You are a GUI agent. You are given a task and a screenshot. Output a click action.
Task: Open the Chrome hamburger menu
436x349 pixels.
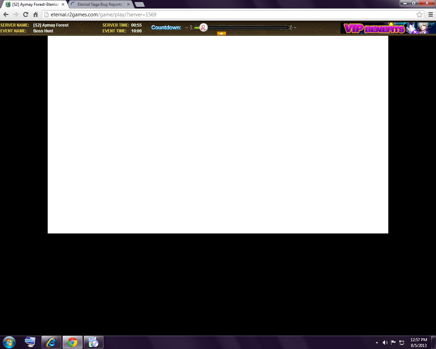coord(431,15)
